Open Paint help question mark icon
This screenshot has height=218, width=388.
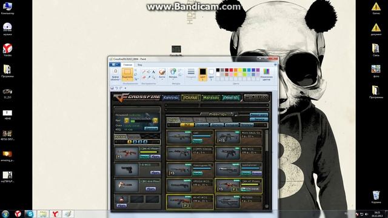coord(275,65)
